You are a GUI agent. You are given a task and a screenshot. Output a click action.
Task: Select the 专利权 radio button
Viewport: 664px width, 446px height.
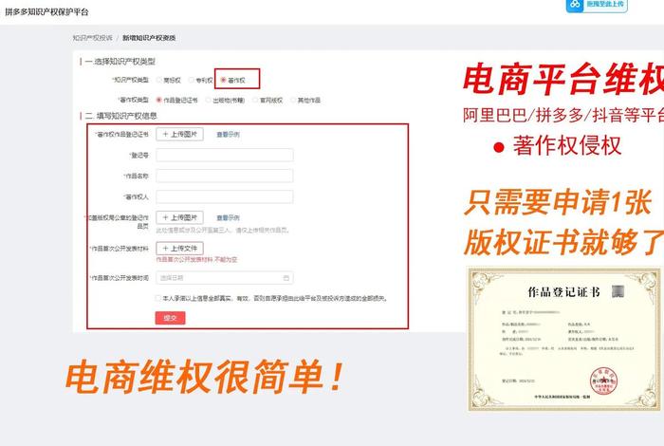tap(191, 80)
